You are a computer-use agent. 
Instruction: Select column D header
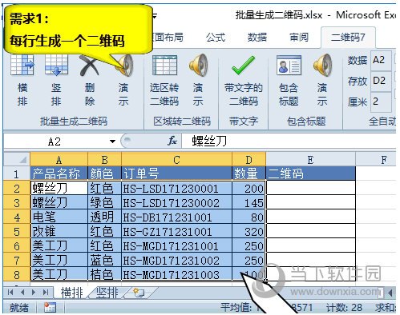coord(248,160)
